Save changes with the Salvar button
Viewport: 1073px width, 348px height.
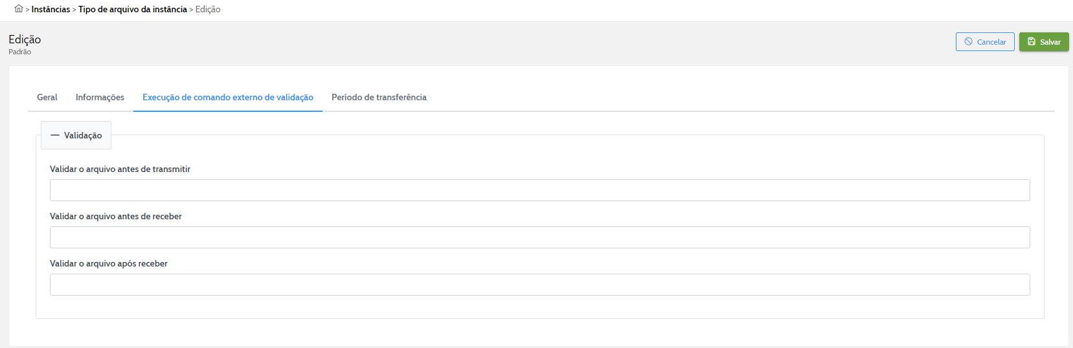pos(1044,41)
